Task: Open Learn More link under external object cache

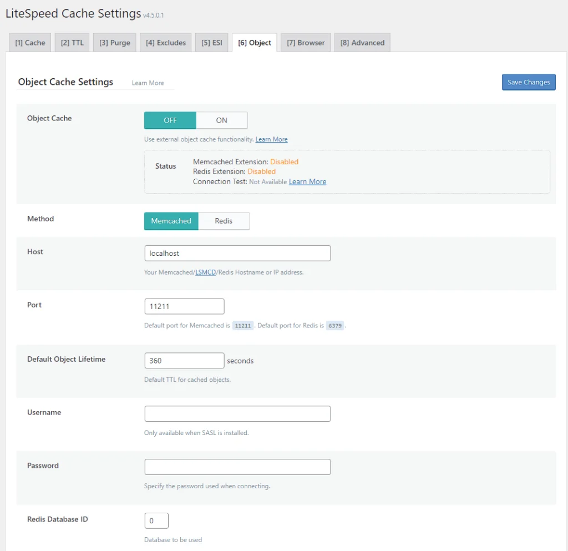Action: click(271, 139)
